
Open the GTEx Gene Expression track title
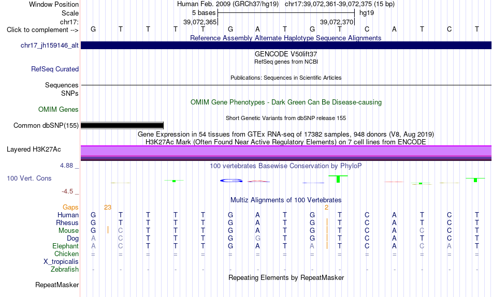285,134
